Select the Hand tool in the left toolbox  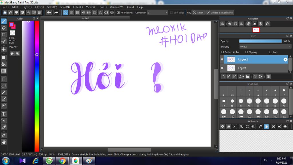3,142
